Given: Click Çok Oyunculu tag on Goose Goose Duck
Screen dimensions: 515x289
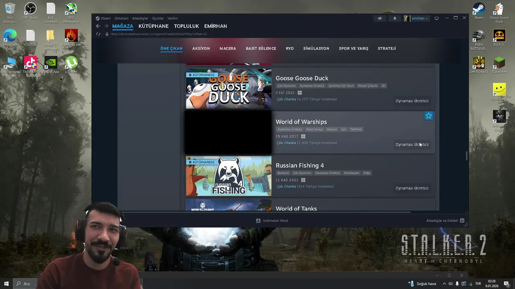Looking at the screenshot, I should tap(286, 85).
